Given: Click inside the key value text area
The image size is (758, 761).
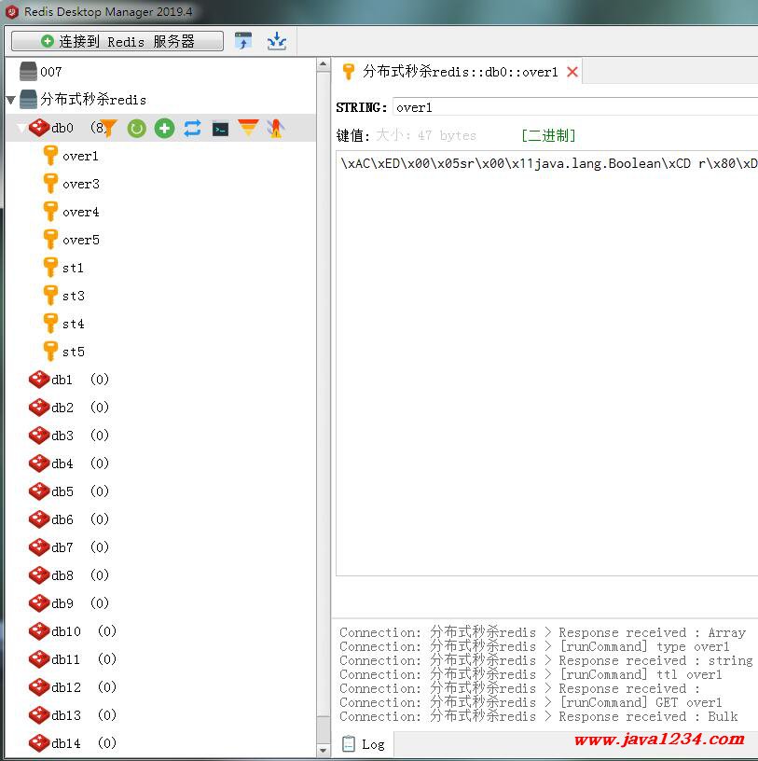Looking at the screenshot, I should [x=547, y=363].
